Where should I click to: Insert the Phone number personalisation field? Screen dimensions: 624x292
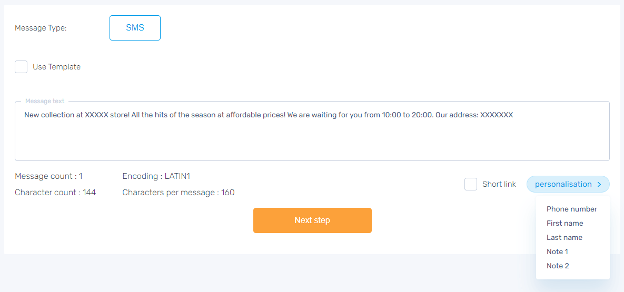click(x=572, y=209)
